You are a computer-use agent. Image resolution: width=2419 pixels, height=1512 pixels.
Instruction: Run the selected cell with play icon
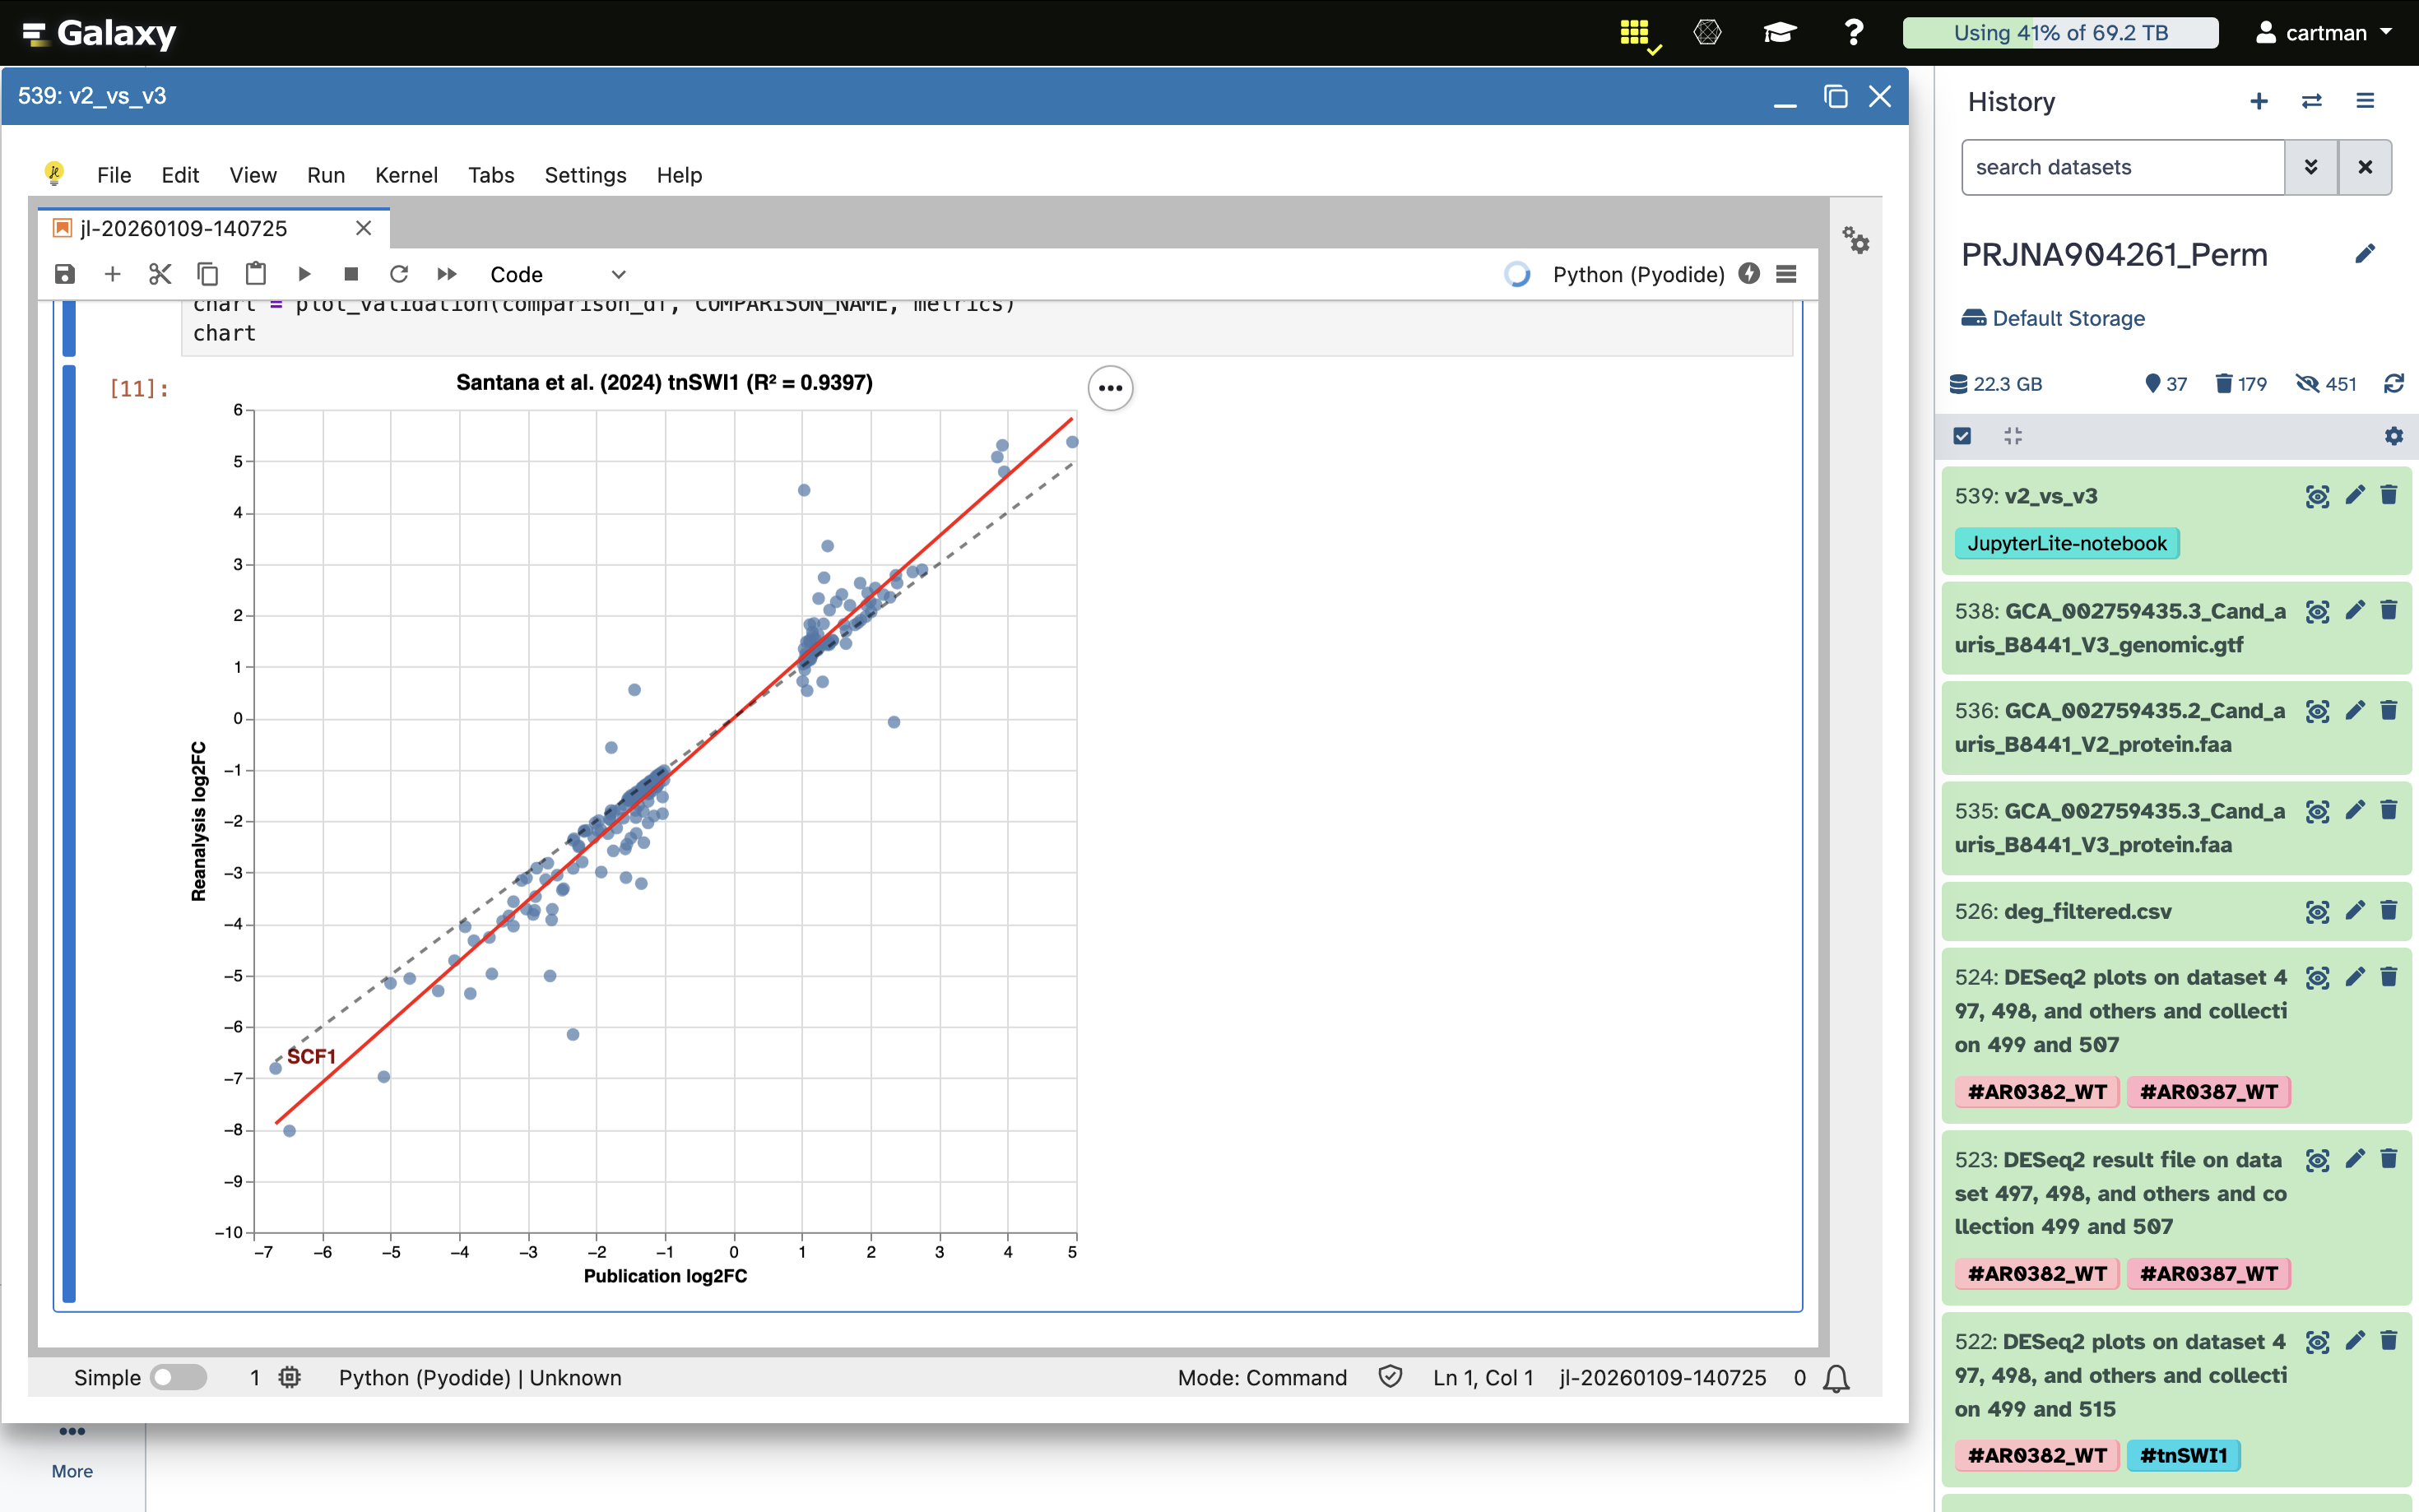305,274
